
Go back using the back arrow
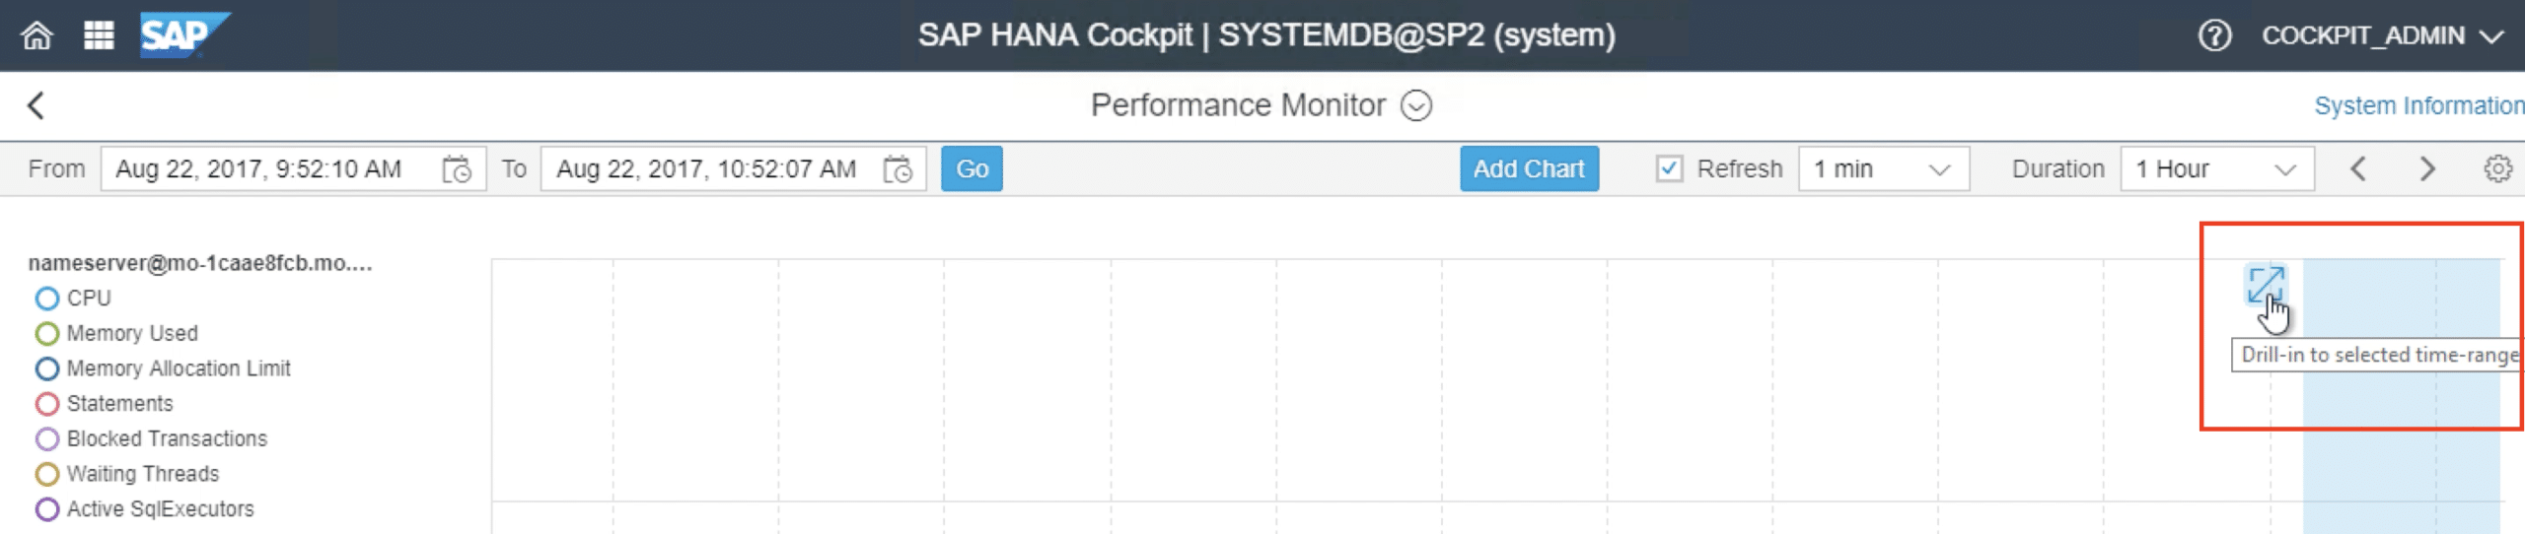(x=36, y=105)
